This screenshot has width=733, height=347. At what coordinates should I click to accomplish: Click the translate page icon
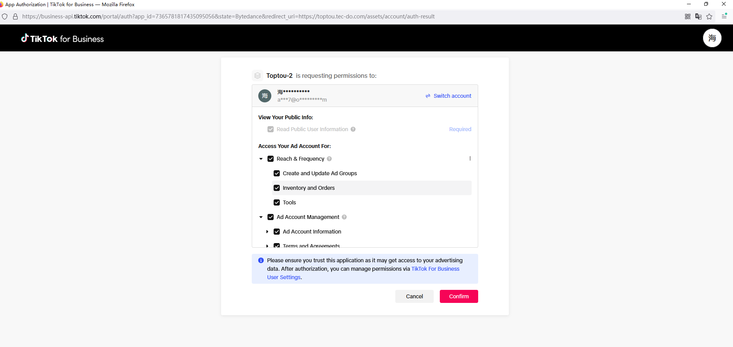698,16
